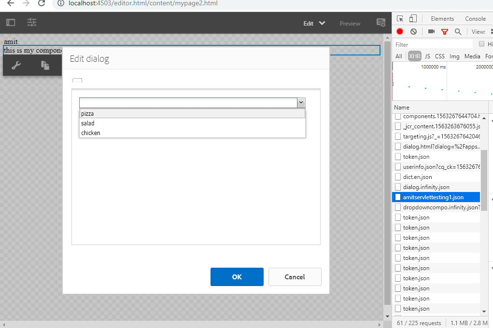Click into the network Filter field

(x=432, y=44)
